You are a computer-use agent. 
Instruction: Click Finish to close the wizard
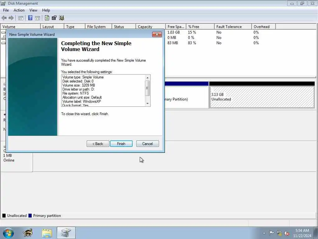point(121,144)
